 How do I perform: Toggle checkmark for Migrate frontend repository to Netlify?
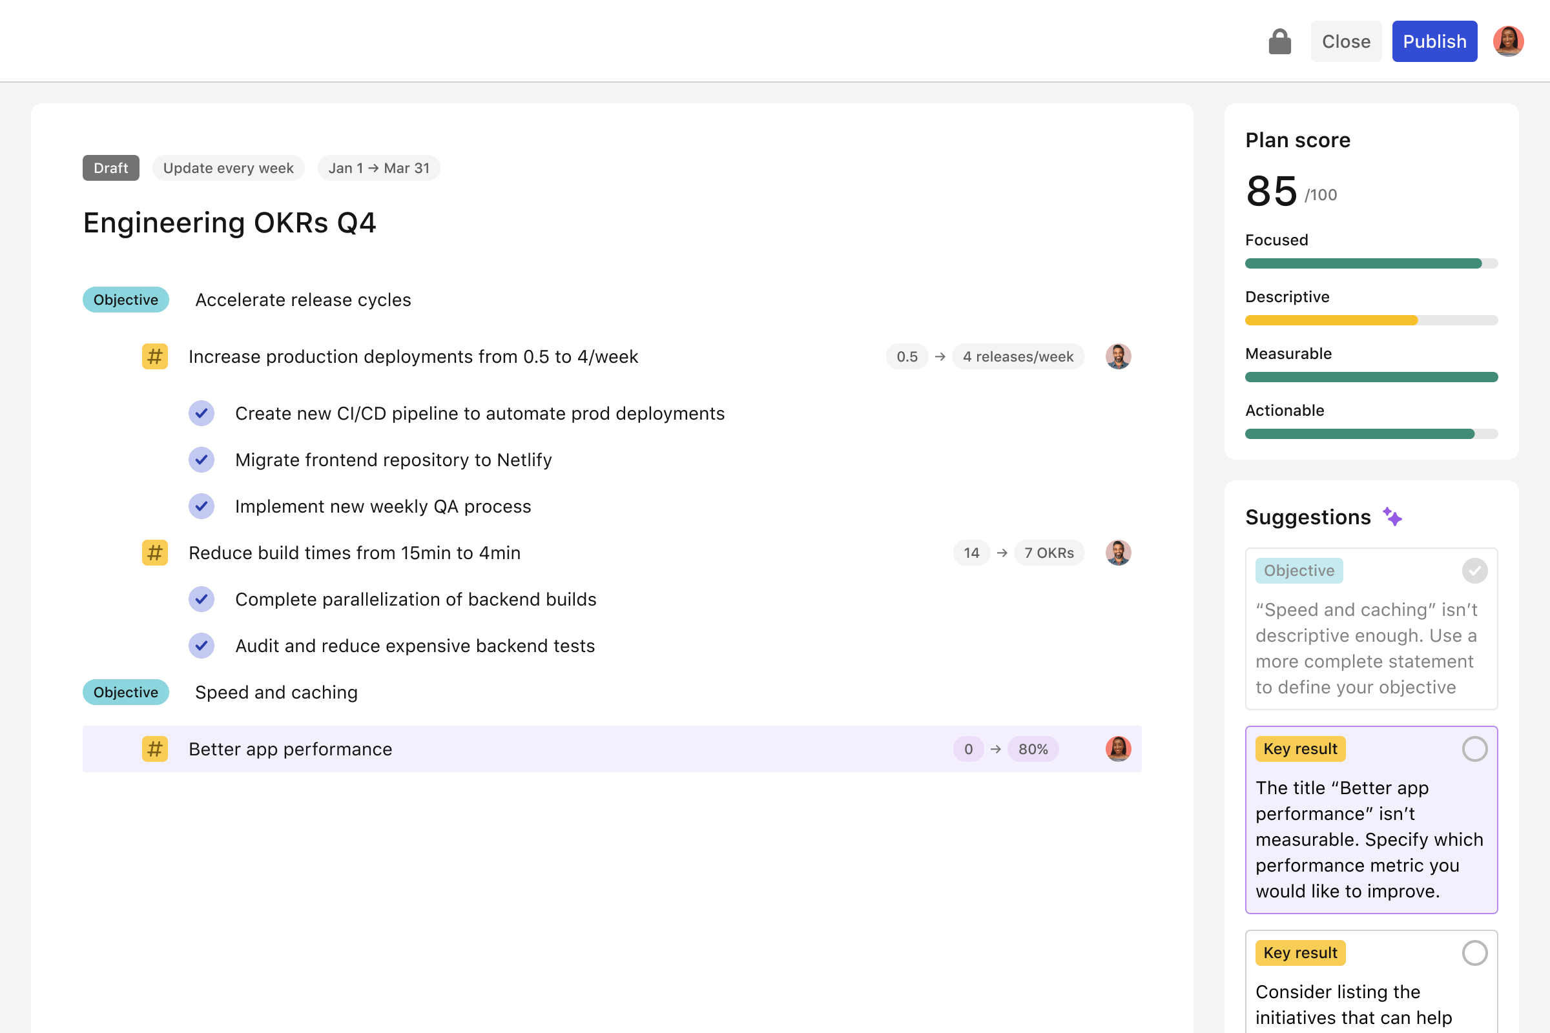click(201, 460)
